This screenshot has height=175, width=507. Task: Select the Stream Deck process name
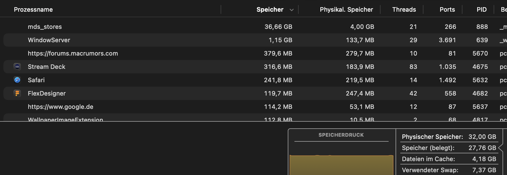[x=47, y=67]
